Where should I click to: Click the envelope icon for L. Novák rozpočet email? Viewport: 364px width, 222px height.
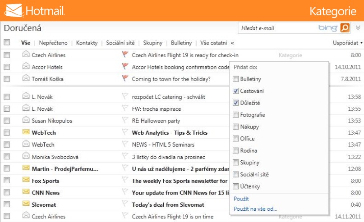26,96
